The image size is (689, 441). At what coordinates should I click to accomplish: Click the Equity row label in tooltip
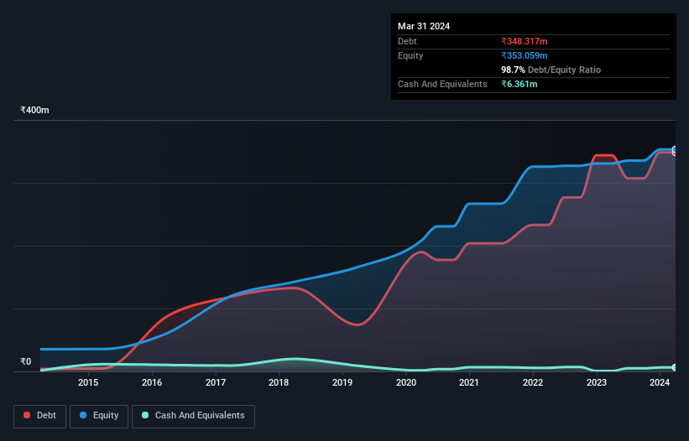coord(410,55)
